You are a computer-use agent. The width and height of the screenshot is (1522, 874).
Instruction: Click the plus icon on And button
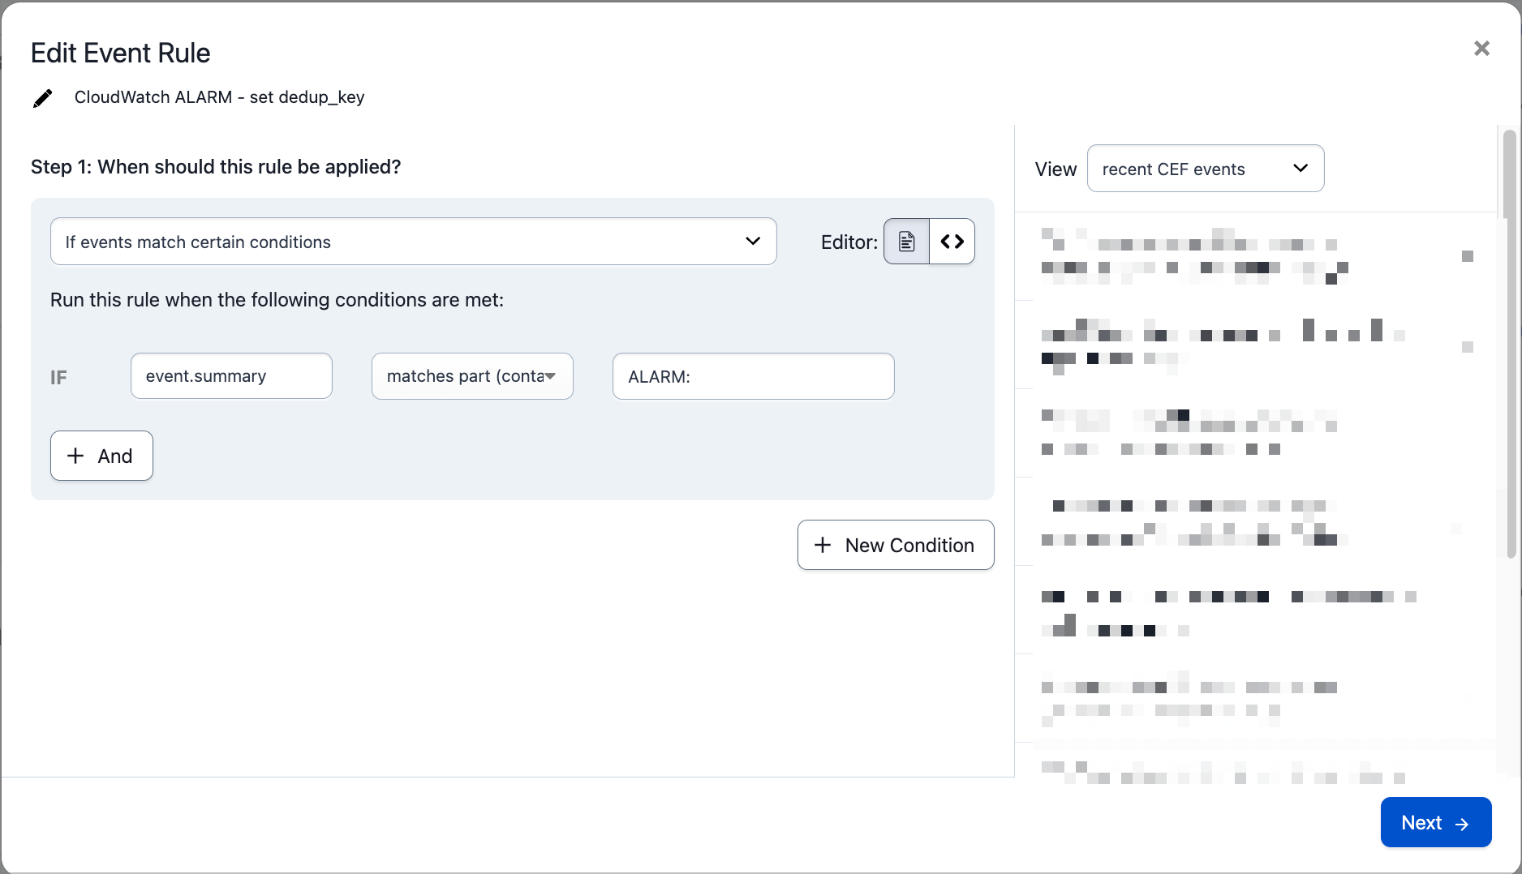click(x=75, y=456)
